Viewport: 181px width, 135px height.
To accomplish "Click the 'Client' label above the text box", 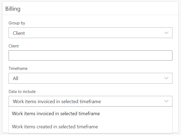I will pyautogui.click(x=14, y=46).
